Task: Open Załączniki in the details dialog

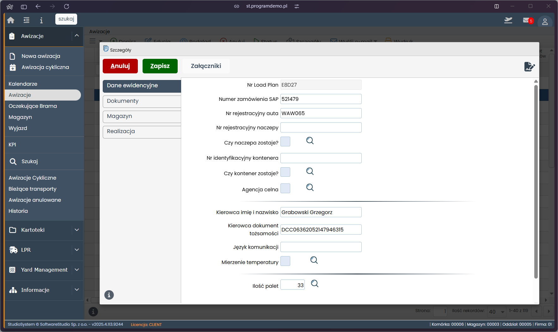Action: point(206,66)
